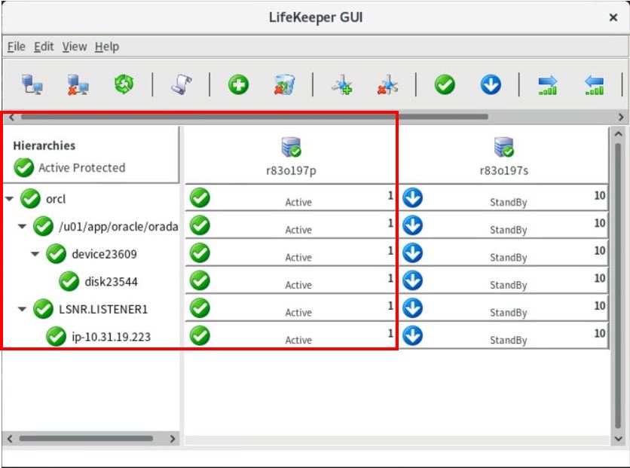Select the orcl resource in hierarchy tree
The height and width of the screenshot is (468, 630).
pyautogui.click(x=56, y=199)
